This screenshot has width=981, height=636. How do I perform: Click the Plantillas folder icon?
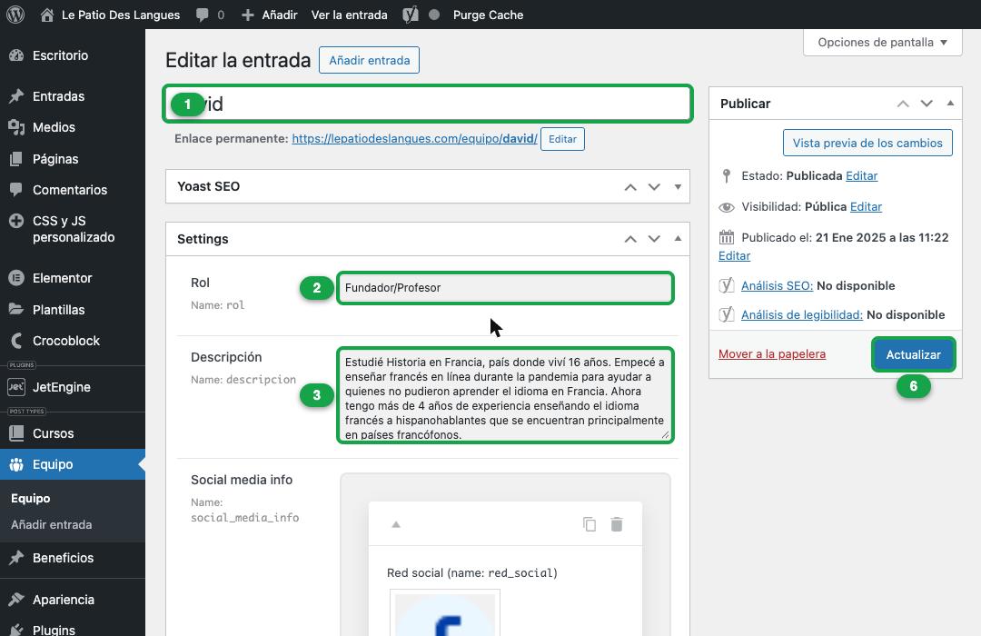pyautogui.click(x=16, y=309)
